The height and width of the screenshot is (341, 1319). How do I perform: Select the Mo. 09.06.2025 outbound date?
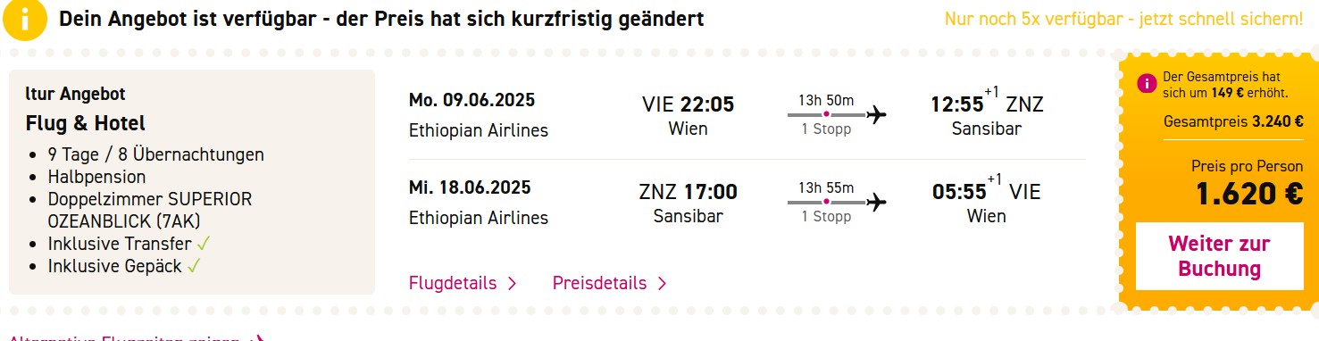[472, 100]
